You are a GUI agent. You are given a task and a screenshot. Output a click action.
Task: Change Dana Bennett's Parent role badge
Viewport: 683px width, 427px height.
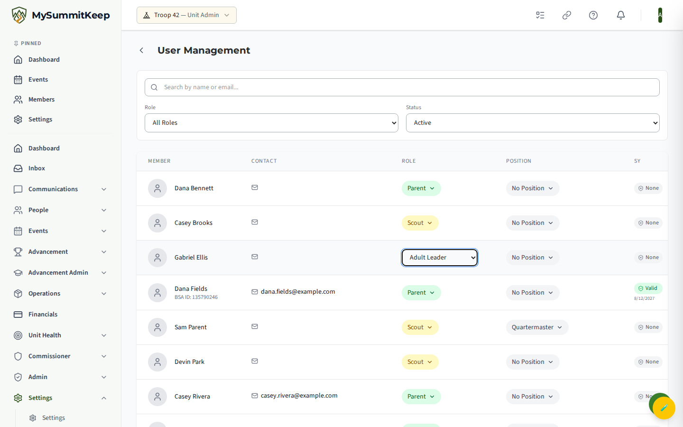coord(421,188)
